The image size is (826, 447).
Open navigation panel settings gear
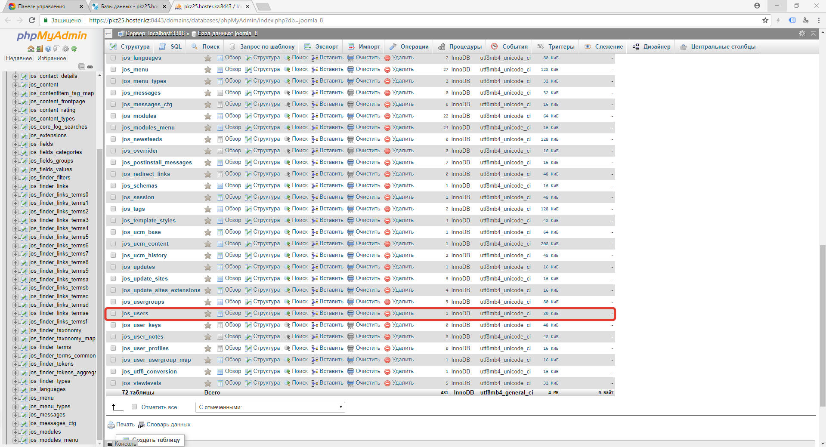pos(65,49)
